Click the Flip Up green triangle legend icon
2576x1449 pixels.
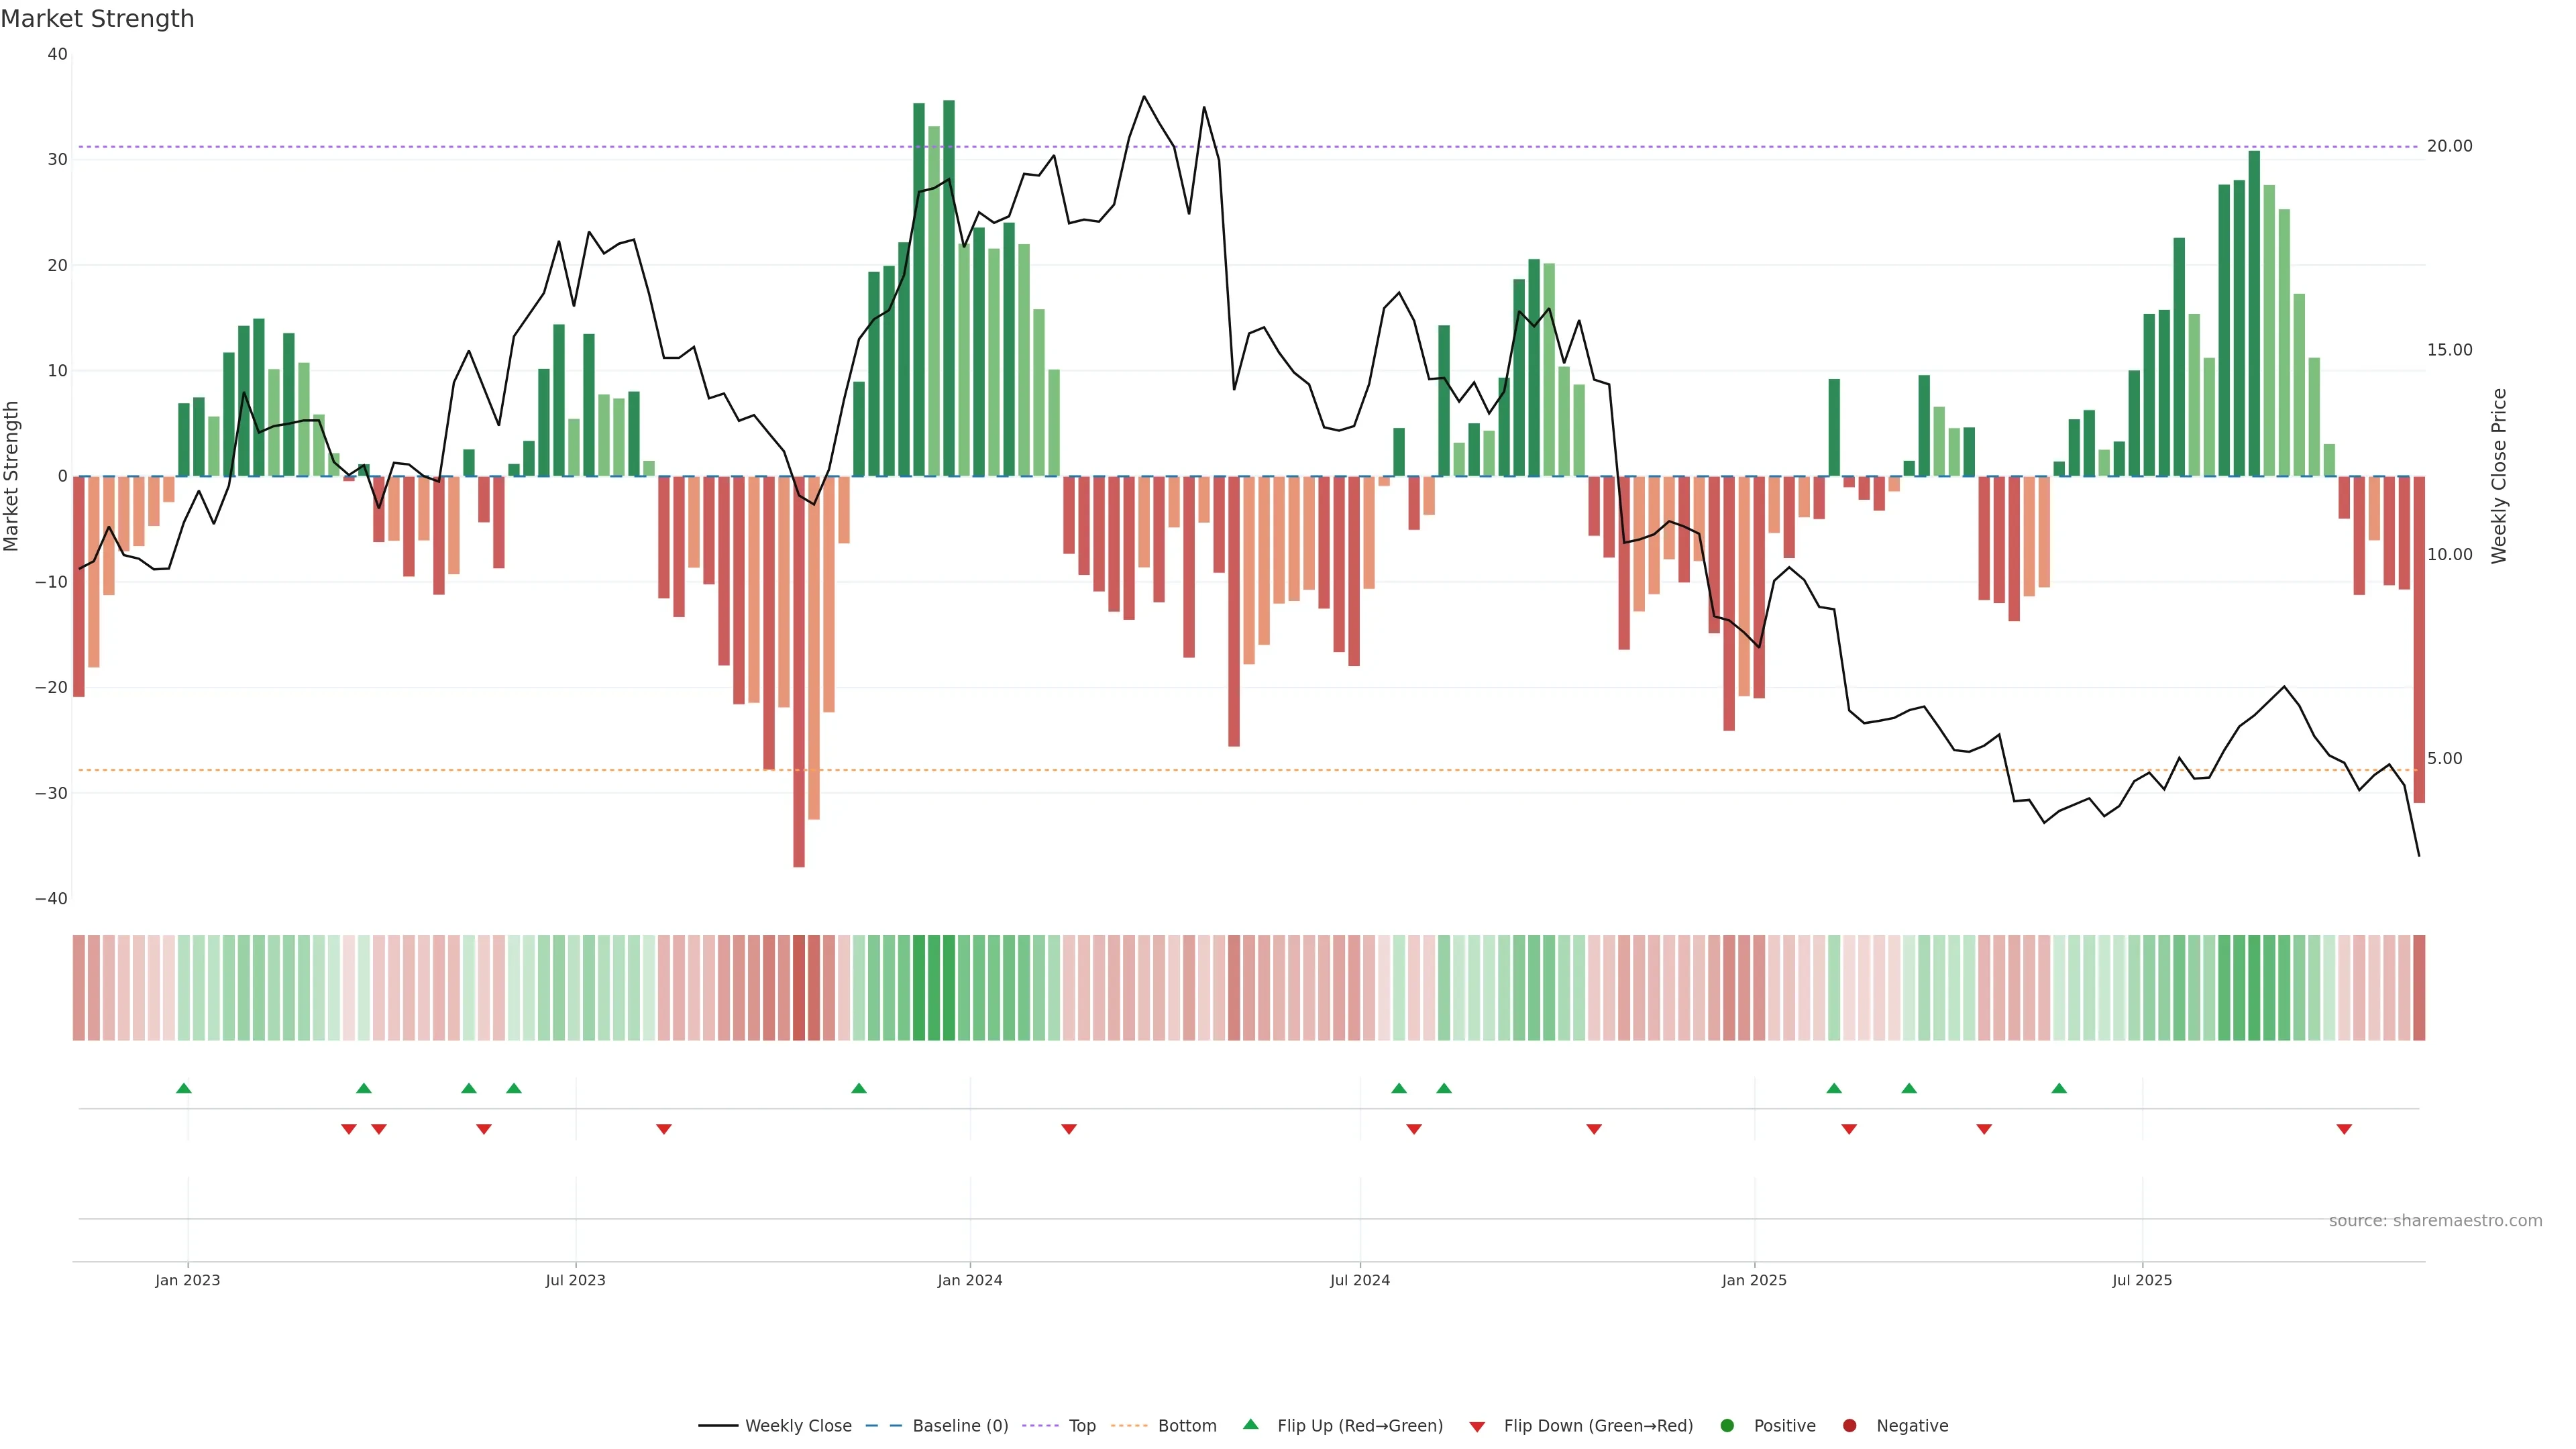pos(1250,1425)
